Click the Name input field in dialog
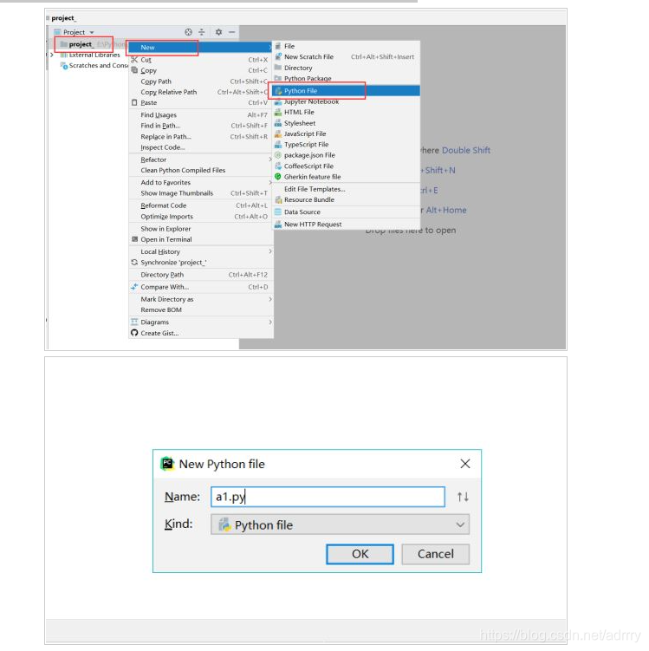Viewport: 649px width, 651px height. pyautogui.click(x=328, y=497)
